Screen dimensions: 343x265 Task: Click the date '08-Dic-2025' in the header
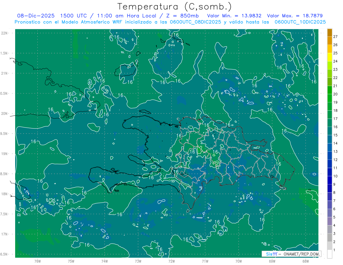click(x=36, y=16)
